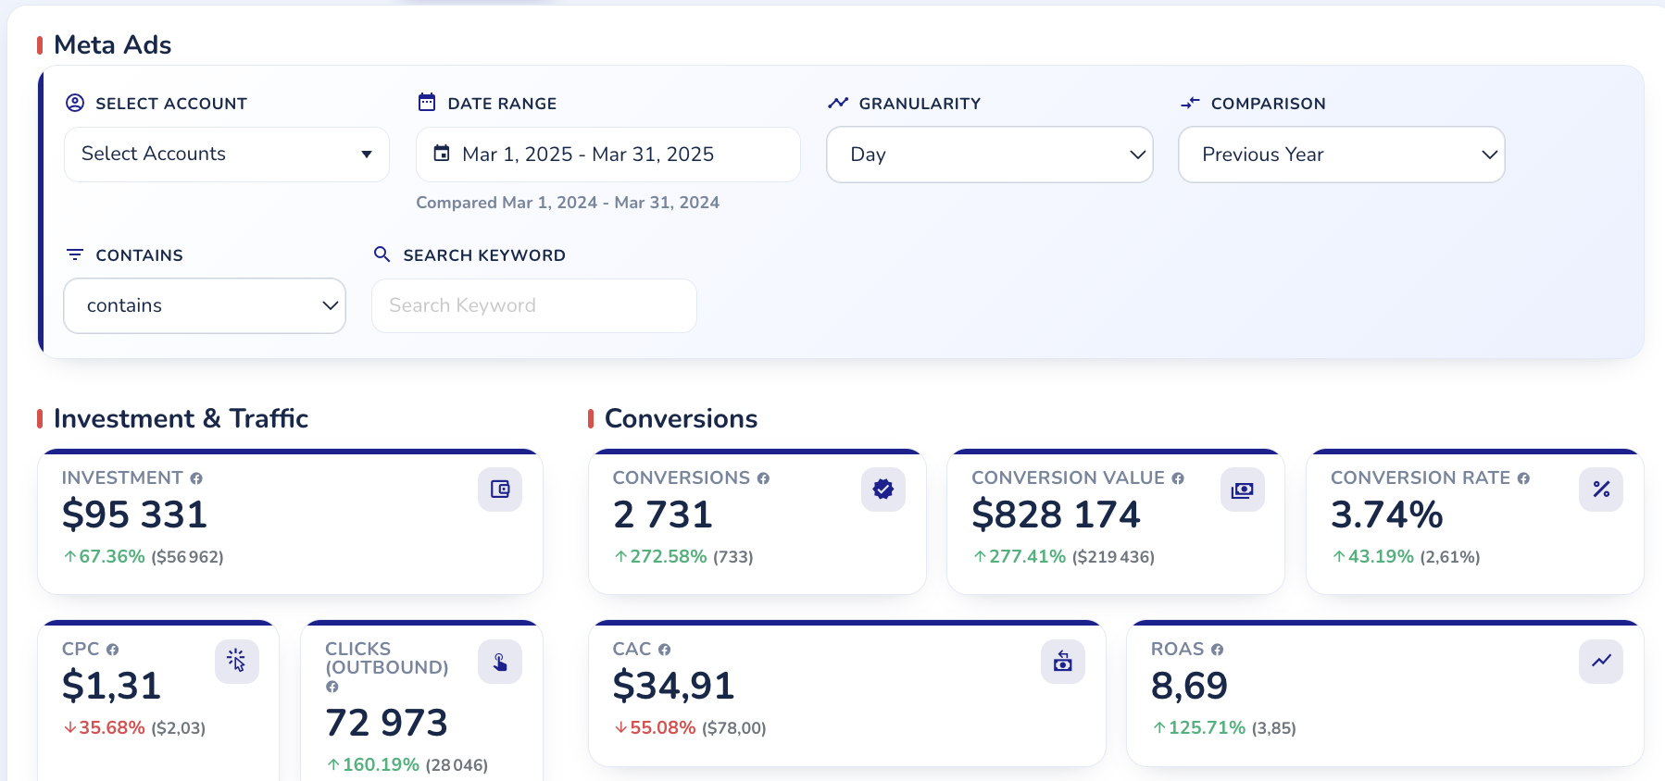Click the 55.08% CAC decrease
The image size is (1665, 781).
point(656,728)
